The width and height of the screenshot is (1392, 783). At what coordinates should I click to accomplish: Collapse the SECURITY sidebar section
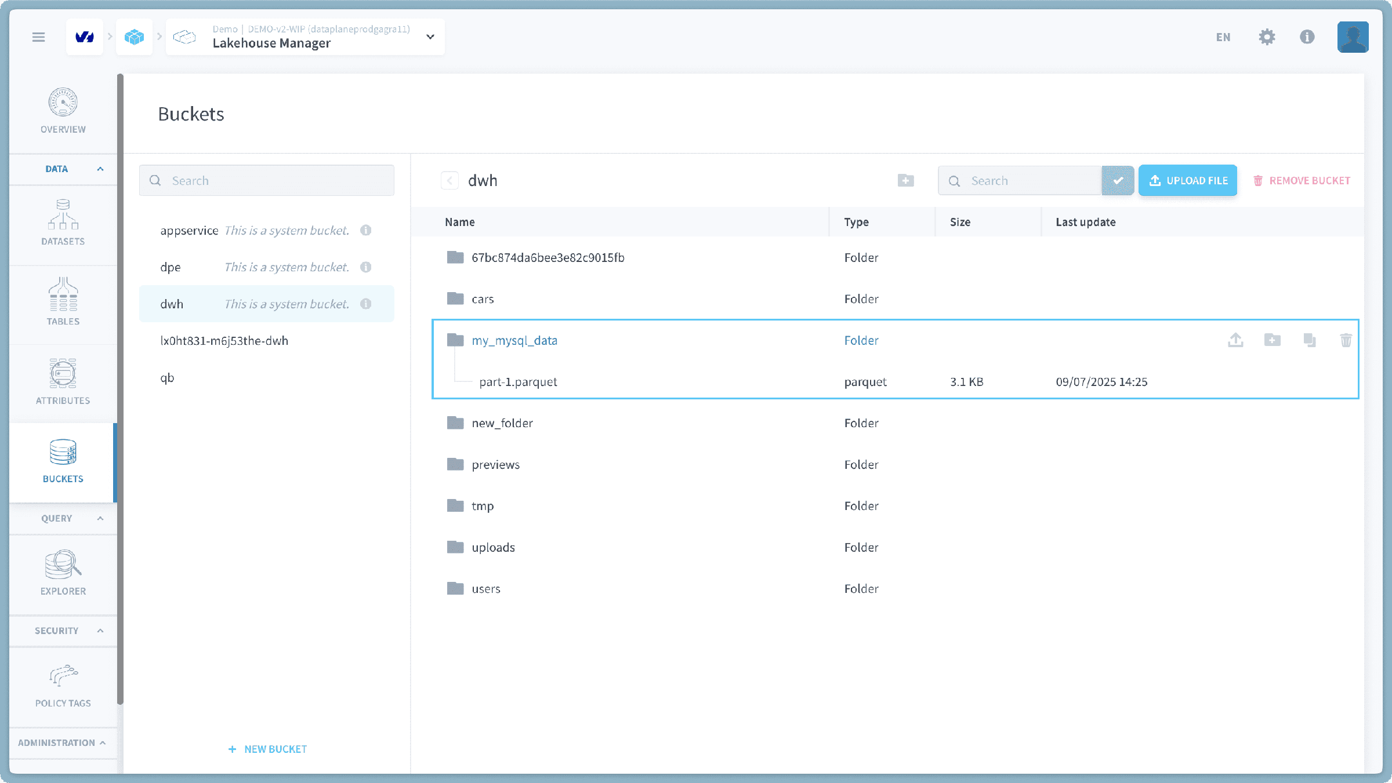[63, 631]
